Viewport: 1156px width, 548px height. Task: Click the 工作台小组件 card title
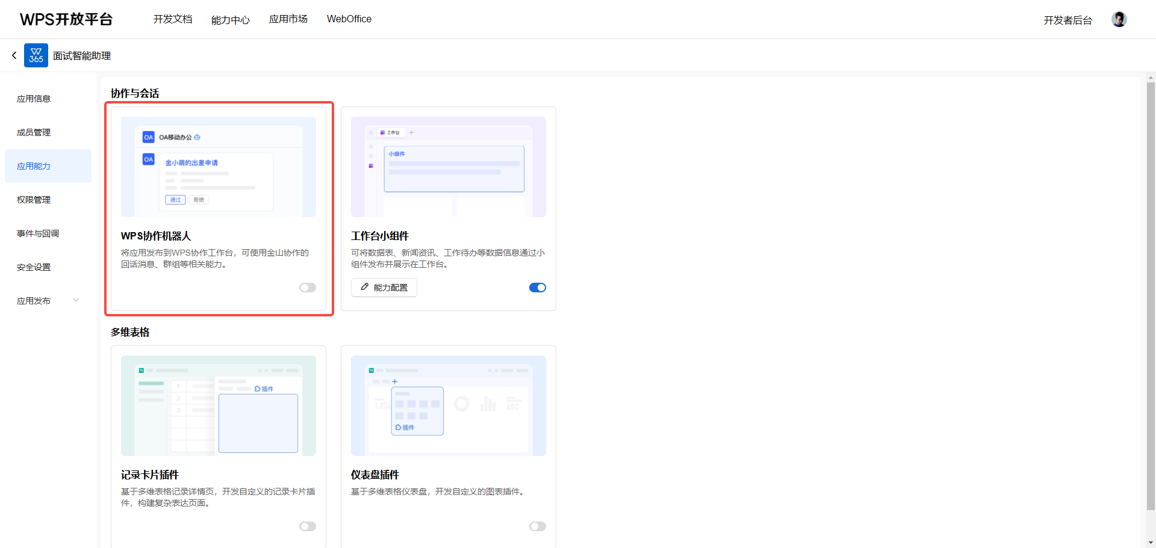pos(380,236)
